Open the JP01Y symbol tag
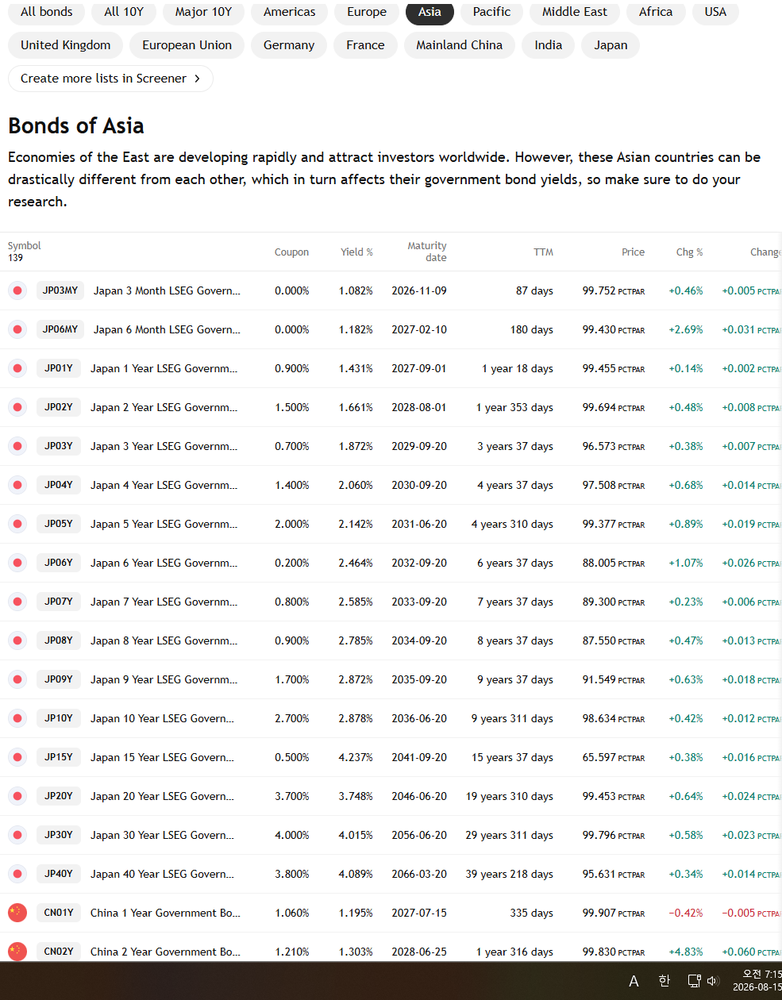 [x=59, y=368]
